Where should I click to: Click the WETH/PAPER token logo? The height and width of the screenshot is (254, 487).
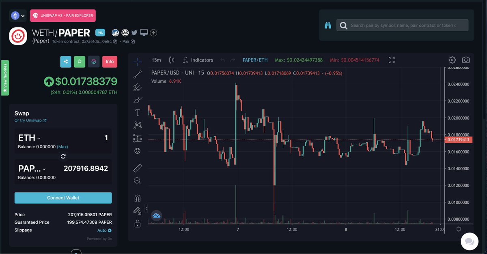(18, 36)
